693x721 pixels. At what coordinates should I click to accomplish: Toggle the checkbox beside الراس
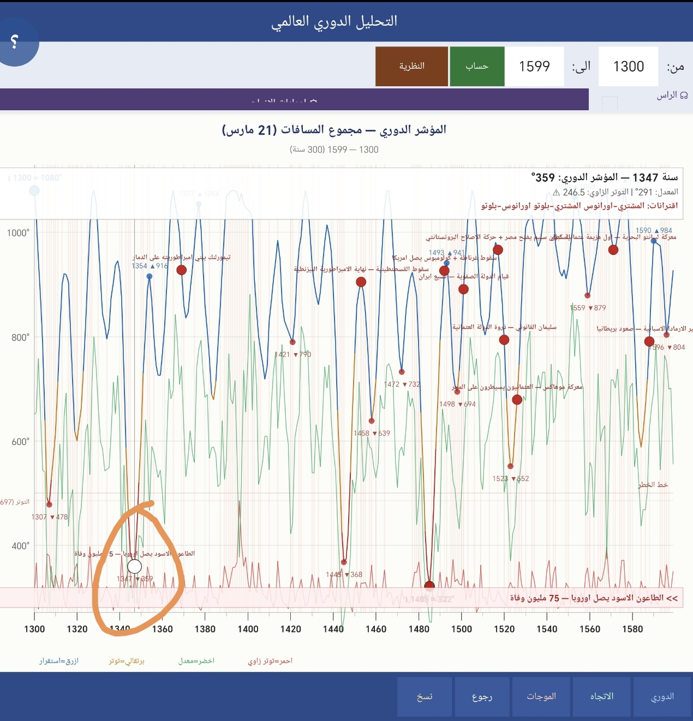pyautogui.click(x=609, y=103)
